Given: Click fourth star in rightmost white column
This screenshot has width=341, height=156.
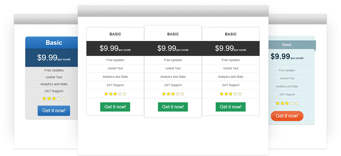Looking at the screenshot, I should point(235,94).
